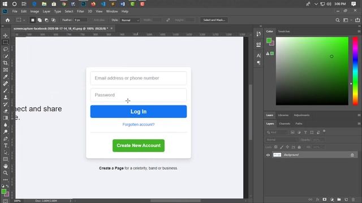This screenshot has width=362, height=203.
Task: Pick a color in the color field
Action: 312,71
